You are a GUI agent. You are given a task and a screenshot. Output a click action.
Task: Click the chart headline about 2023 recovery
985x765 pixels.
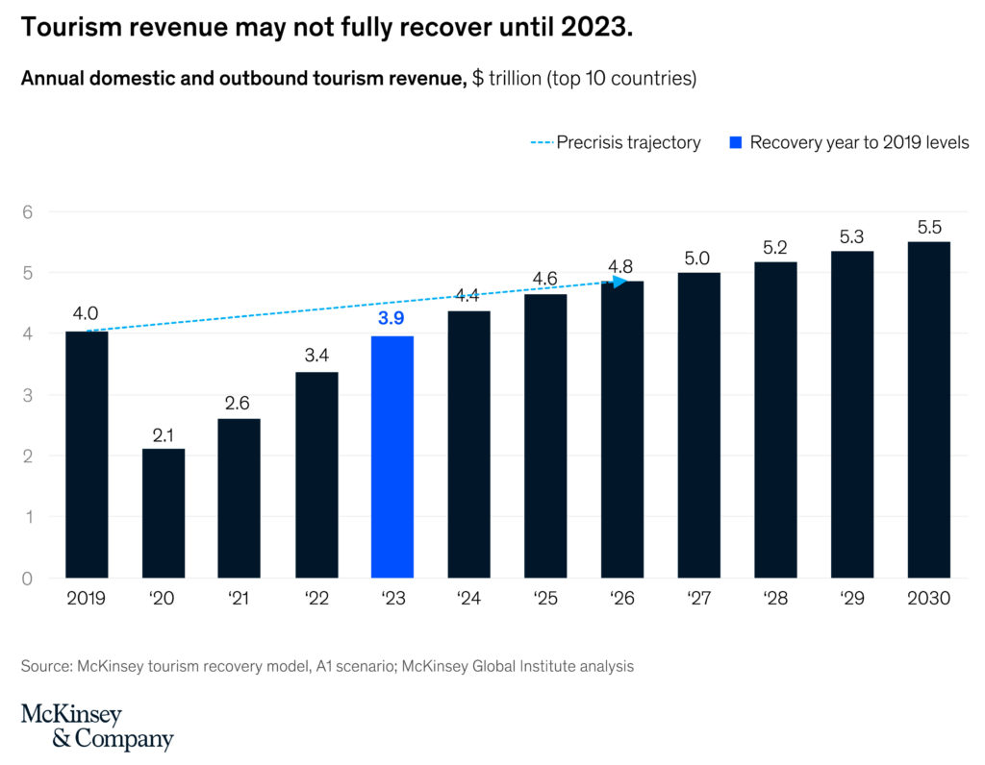(x=327, y=28)
